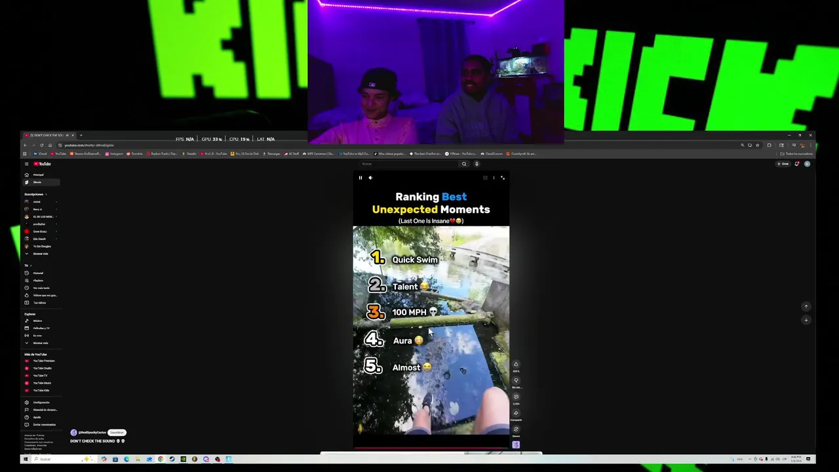The image size is (839, 472).
Task: Open the Windows Start menu
Action: click(x=26, y=460)
